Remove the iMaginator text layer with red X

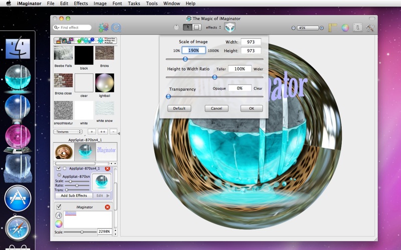(x=107, y=207)
